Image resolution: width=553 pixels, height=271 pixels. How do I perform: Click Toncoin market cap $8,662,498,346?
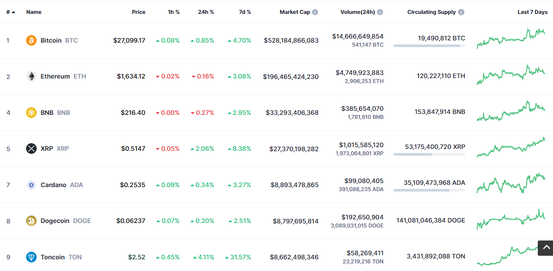tap(294, 257)
